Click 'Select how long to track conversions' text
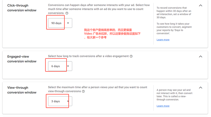 88,56
